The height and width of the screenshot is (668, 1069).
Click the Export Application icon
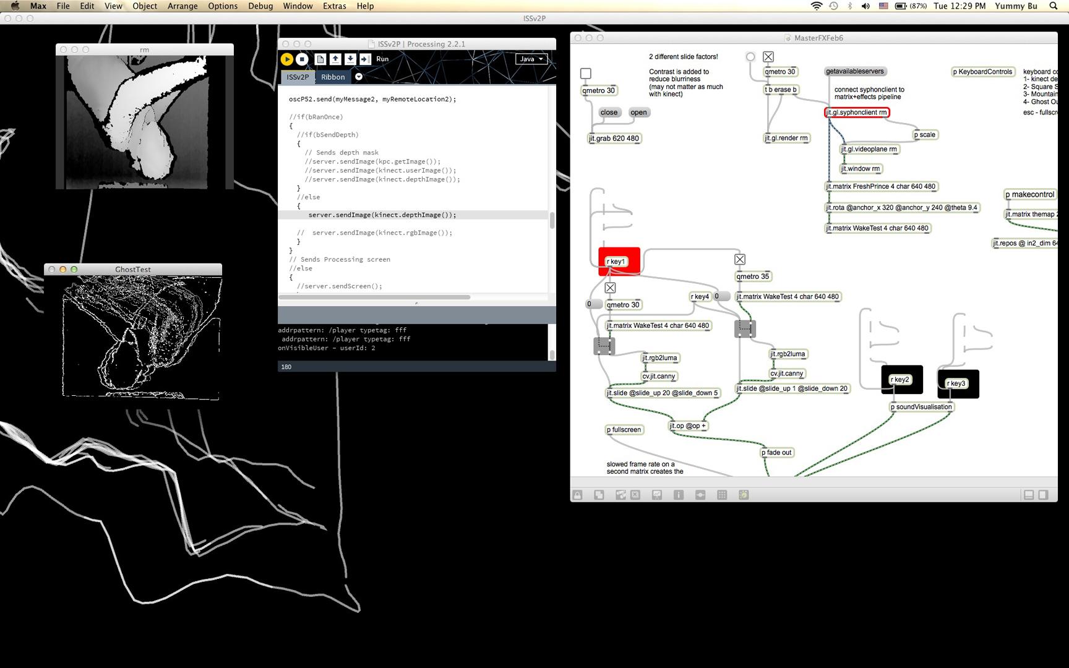(x=366, y=59)
